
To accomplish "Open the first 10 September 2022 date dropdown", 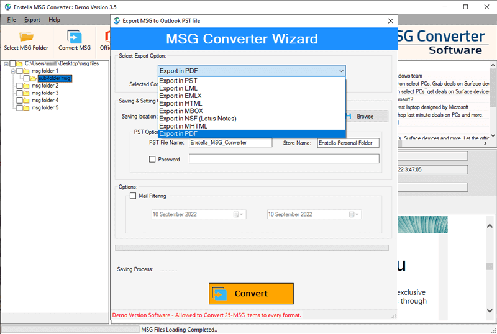I will (x=242, y=215).
